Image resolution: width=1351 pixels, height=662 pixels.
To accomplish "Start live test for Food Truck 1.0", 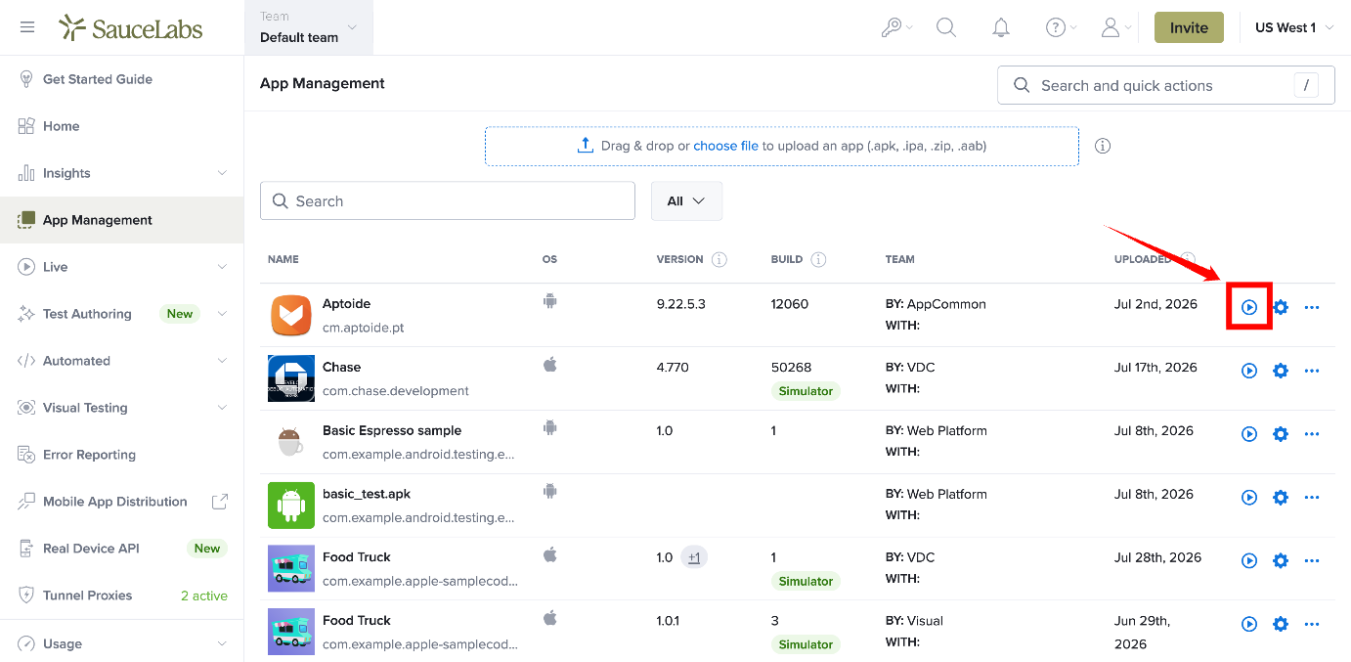I will tap(1249, 561).
